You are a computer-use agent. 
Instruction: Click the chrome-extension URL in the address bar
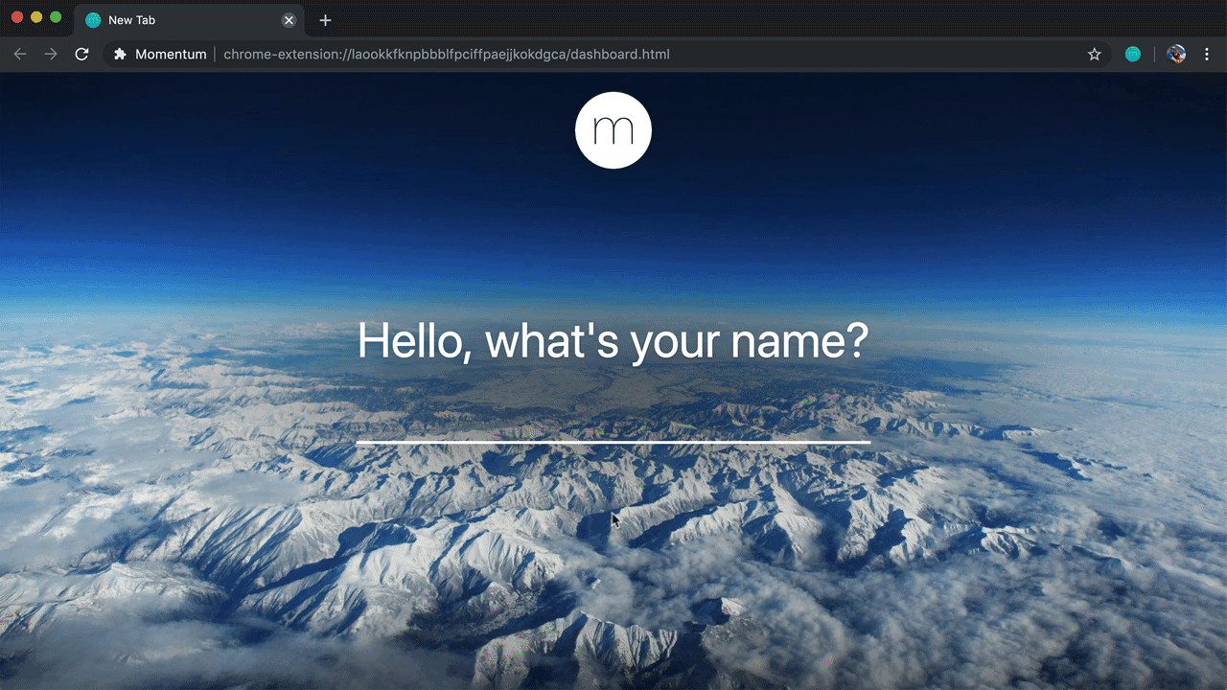click(447, 54)
